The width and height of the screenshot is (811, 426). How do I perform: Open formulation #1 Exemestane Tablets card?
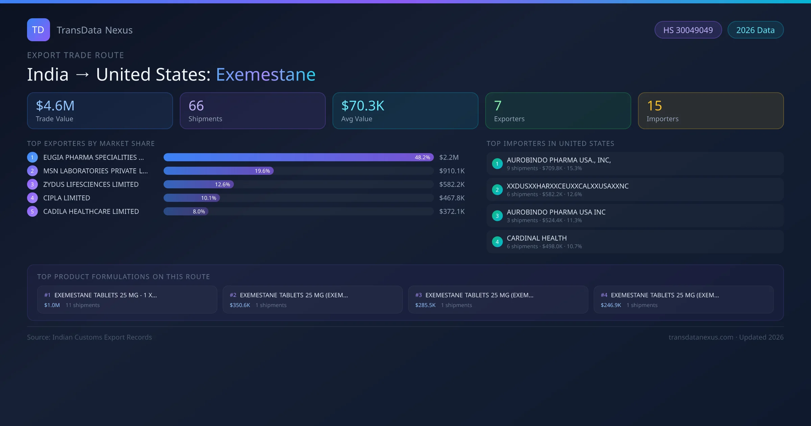[127, 300]
